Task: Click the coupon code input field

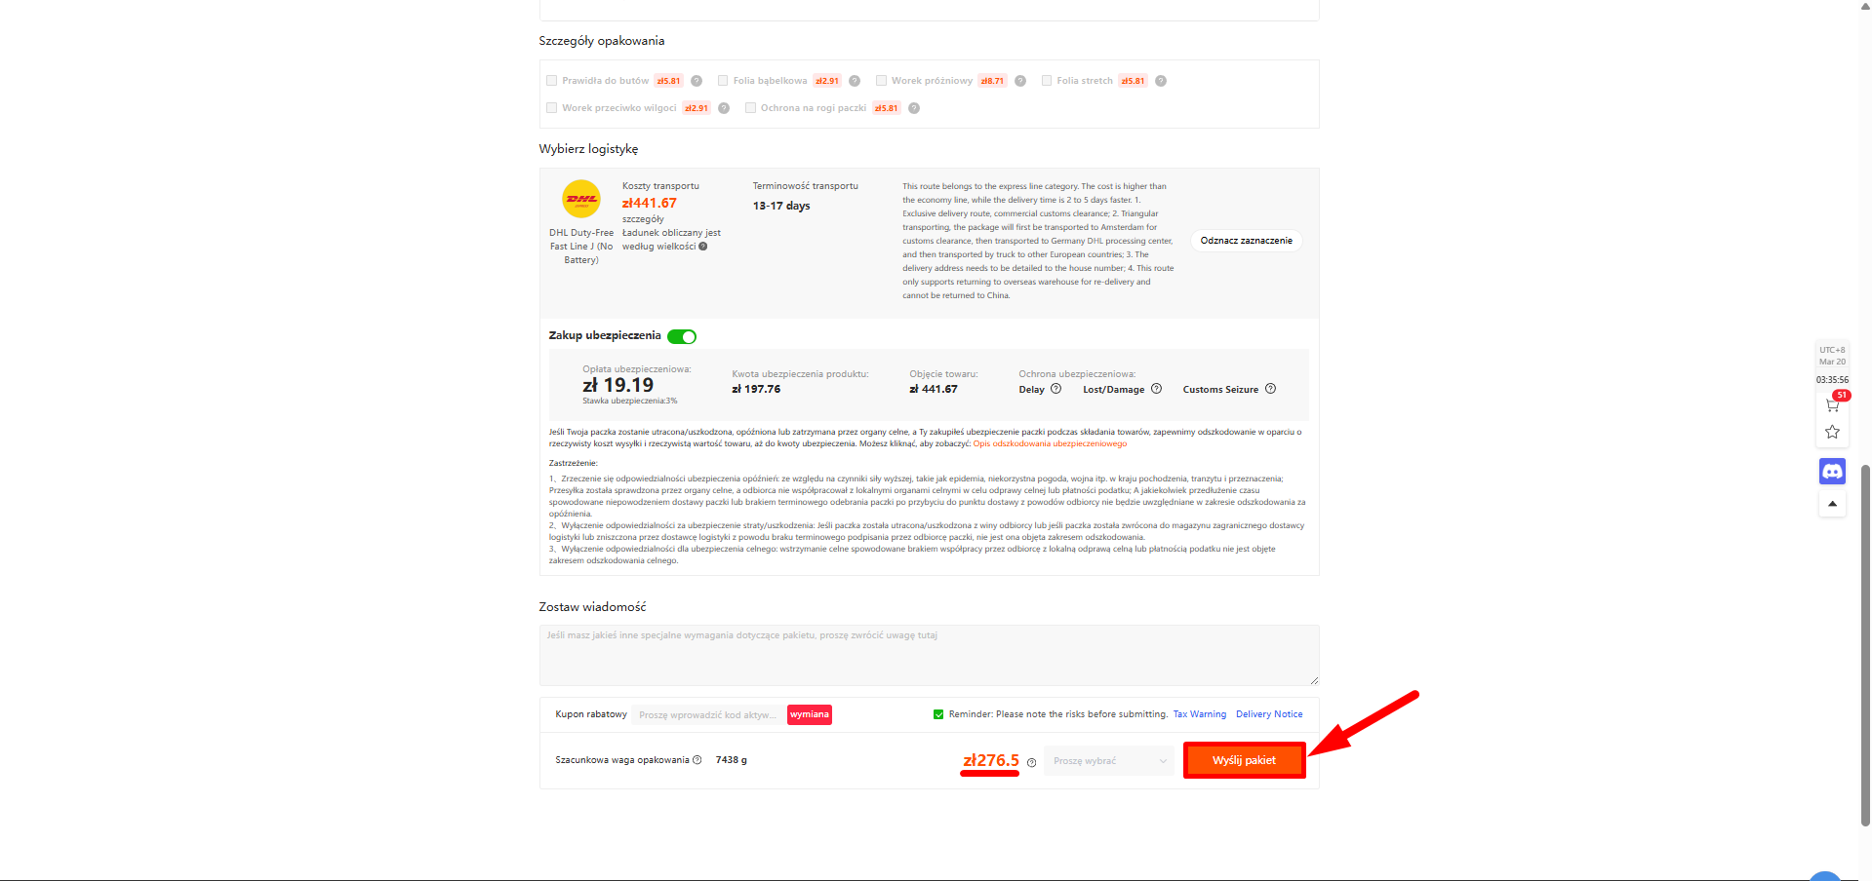Action: 707,715
